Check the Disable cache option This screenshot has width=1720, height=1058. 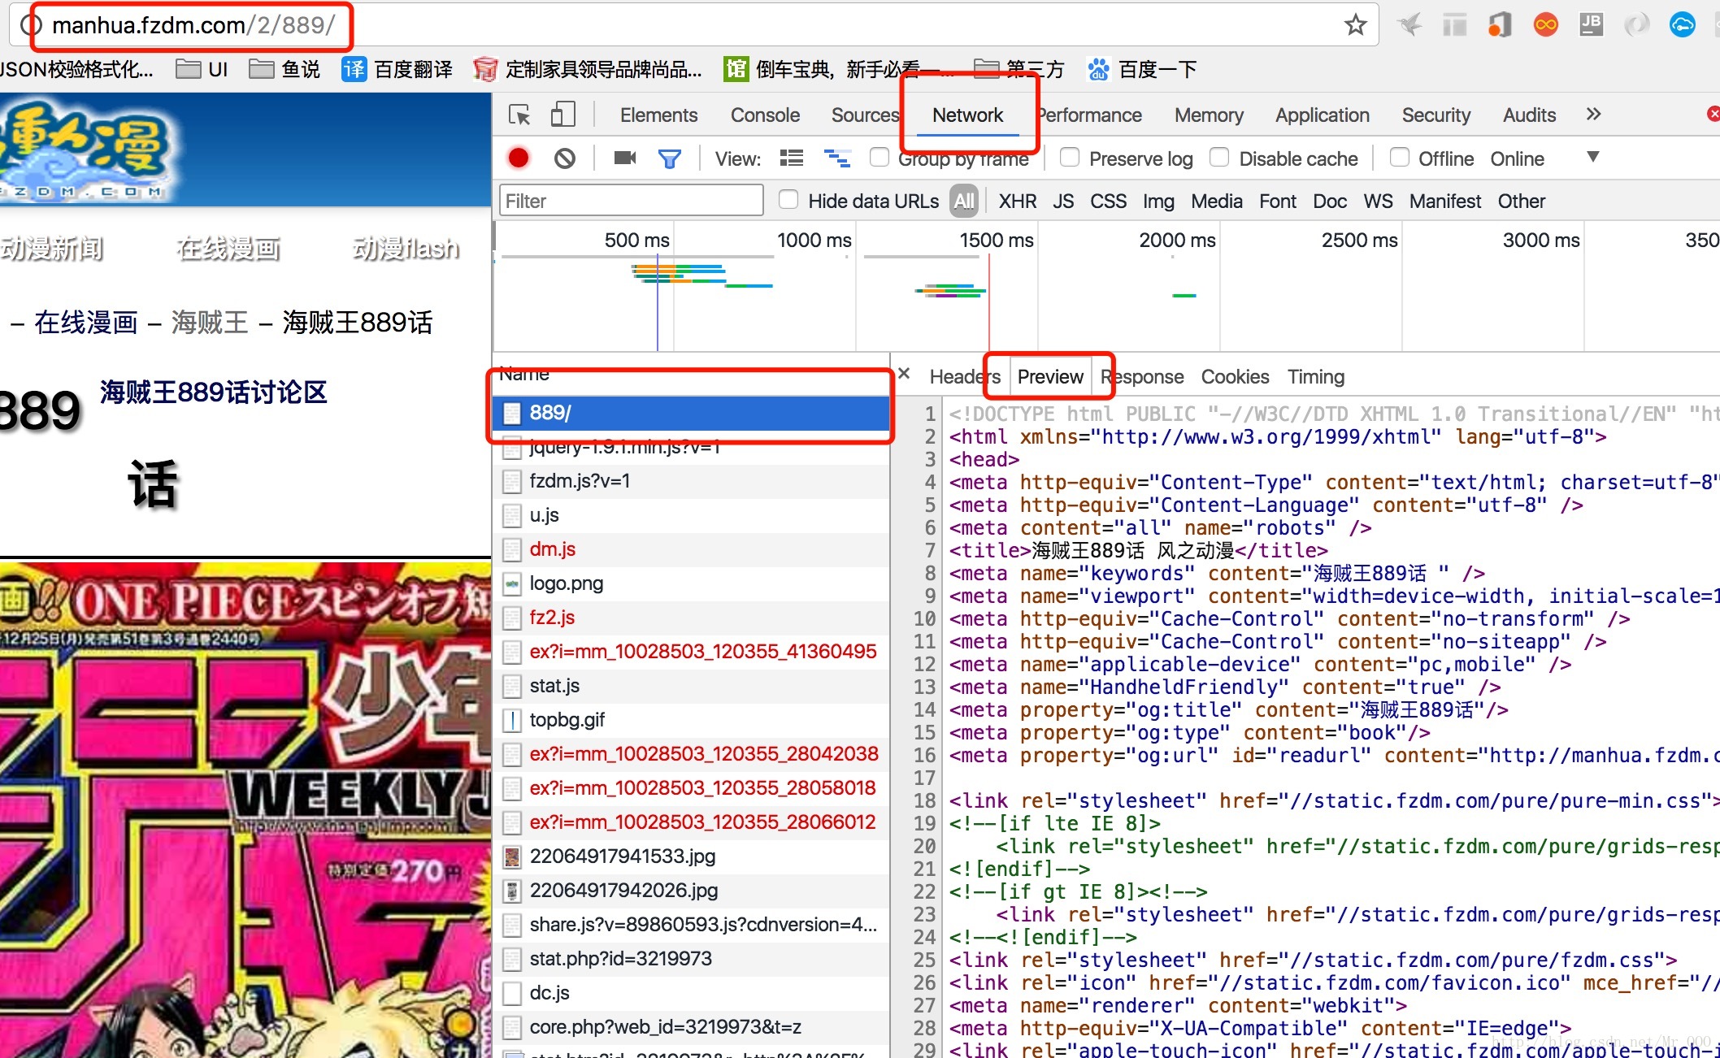point(1219,157)
